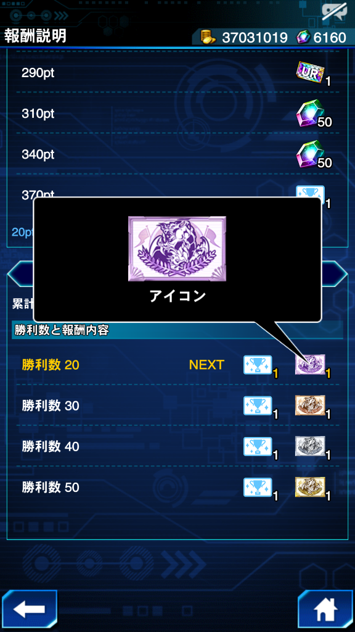
Task: Select the 勝利数 20 NEXT row
Action: 177,365
